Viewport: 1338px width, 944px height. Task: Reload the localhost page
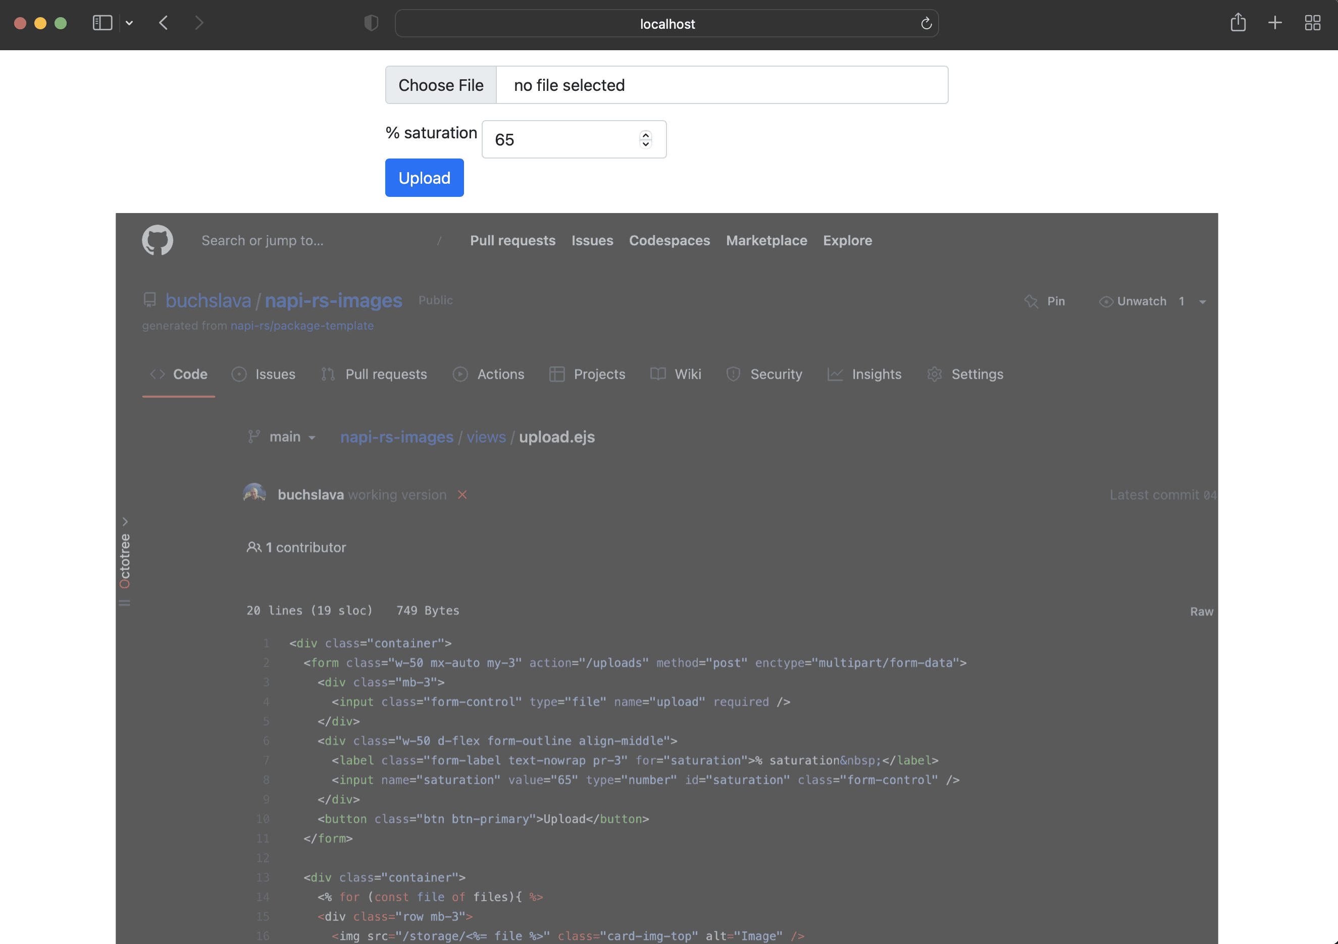926,24
